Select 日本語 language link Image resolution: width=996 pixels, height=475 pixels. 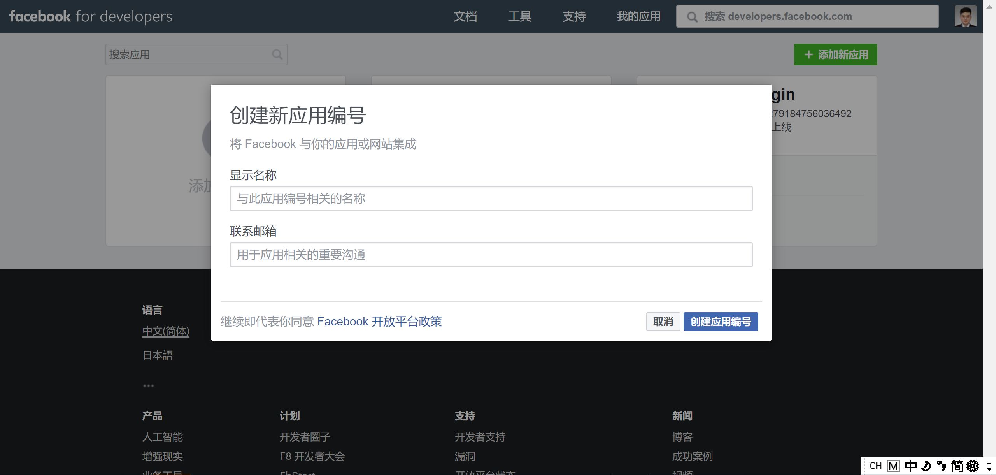click(x=158, y=355)
